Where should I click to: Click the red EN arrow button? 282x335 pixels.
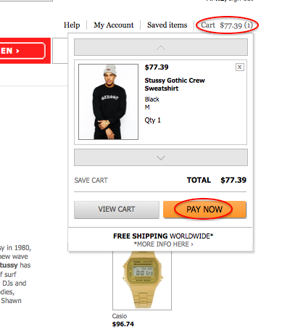(22, 51)
